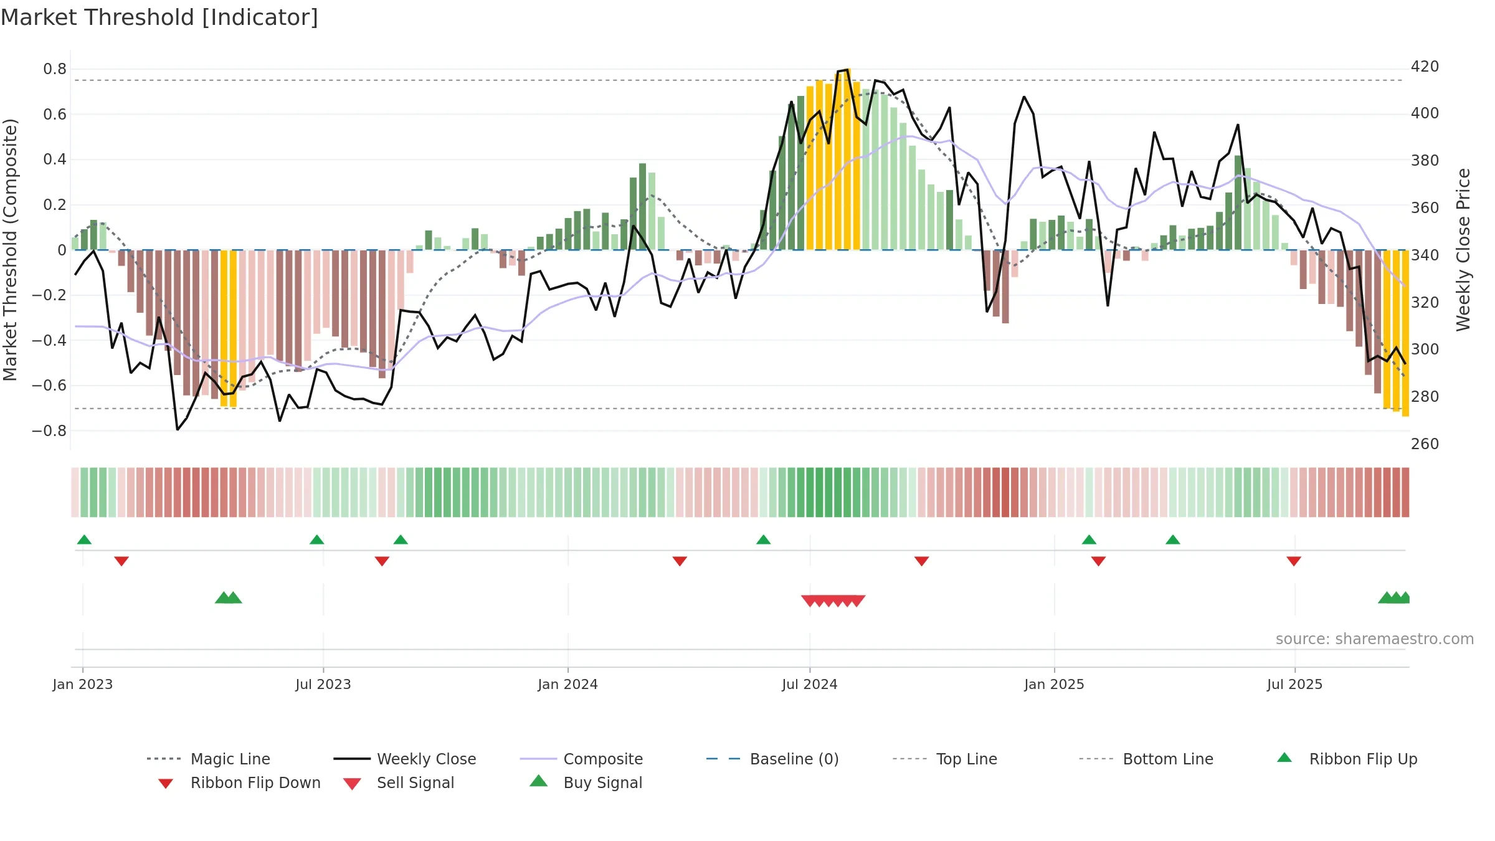Click the Jul 2024 x-axis label
Screen dimensions: 1495x841
810,684
